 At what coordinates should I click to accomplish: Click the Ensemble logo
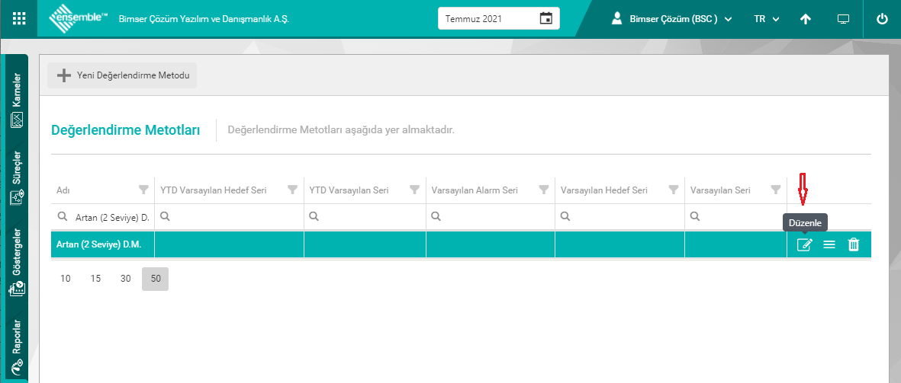[x=79, y=18]
